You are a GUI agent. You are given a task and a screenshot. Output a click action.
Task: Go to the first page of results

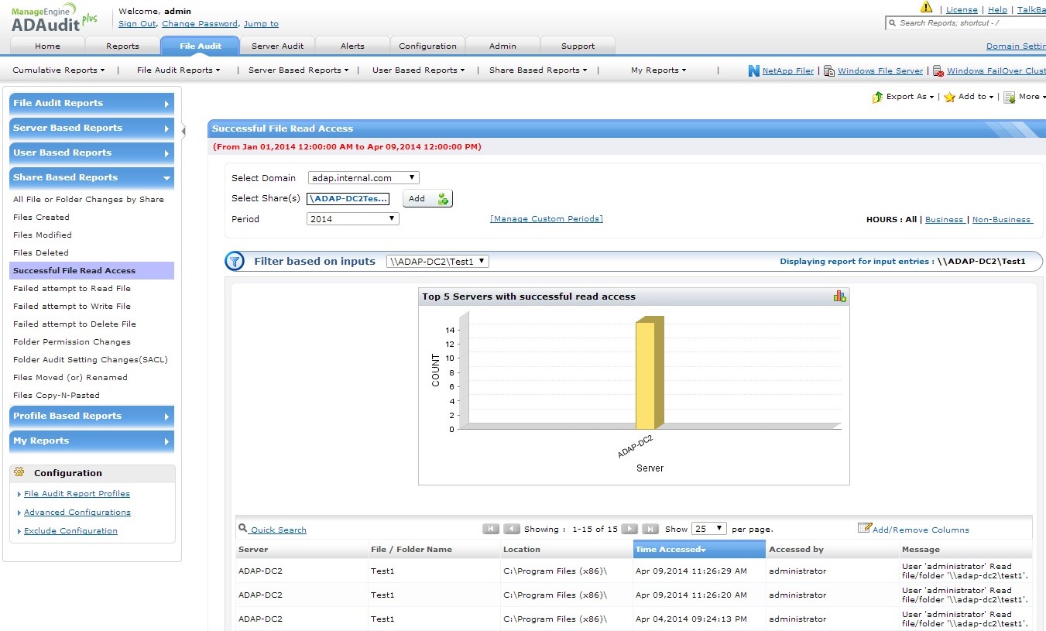point(491,529)
